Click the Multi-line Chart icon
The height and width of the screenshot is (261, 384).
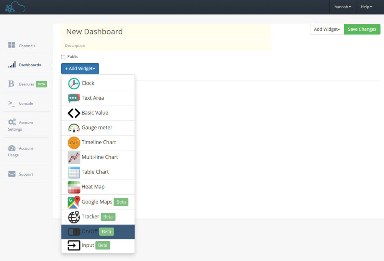click(x=74, y=158)
